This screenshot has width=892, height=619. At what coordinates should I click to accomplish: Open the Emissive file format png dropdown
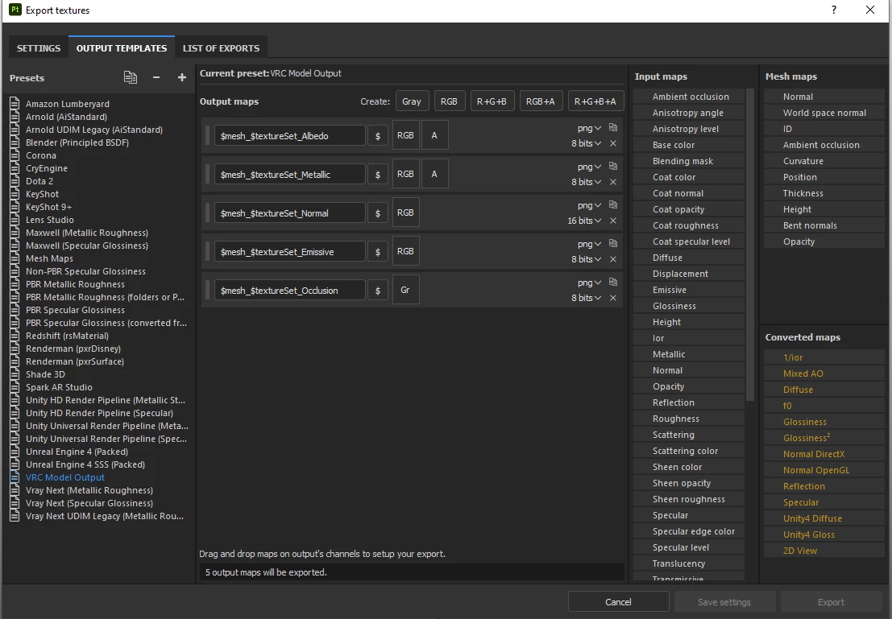[589, 244]
